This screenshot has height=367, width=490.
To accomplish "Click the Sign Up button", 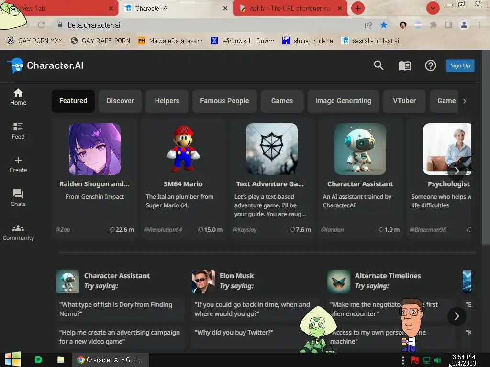I will (x=460, y=65).
